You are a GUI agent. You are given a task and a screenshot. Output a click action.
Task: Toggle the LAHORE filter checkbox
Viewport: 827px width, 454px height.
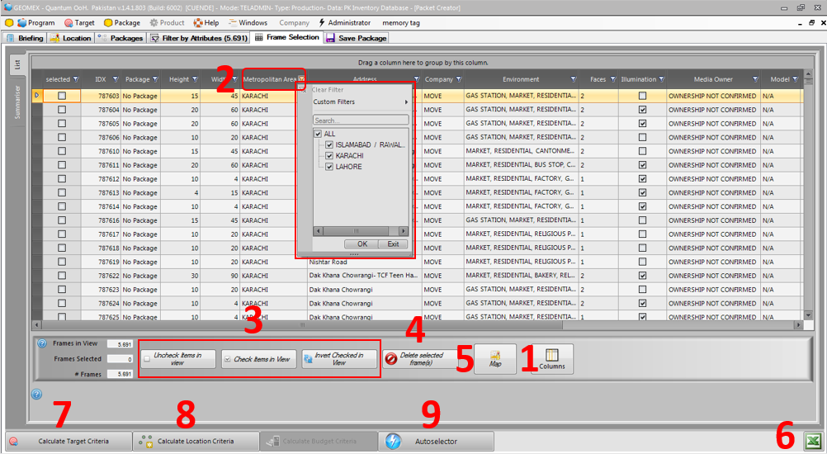coord(329,167)
